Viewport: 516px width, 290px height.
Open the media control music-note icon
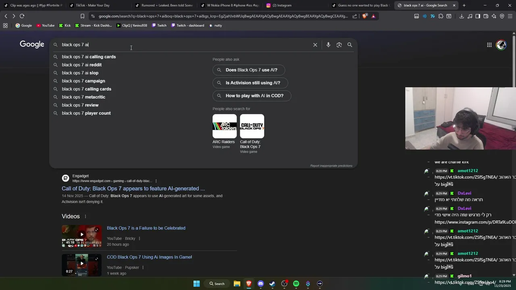(470, 16)
